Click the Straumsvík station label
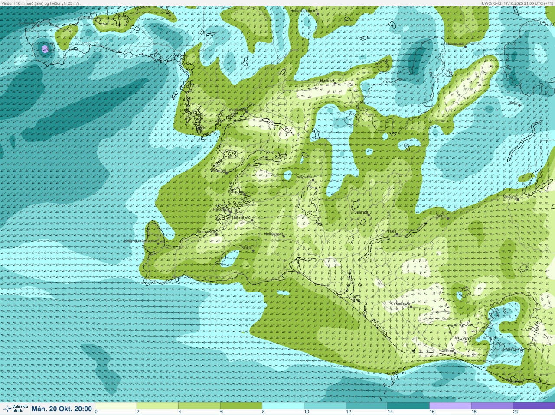Viewport: 555px width, 415px height. coord(206,232)
